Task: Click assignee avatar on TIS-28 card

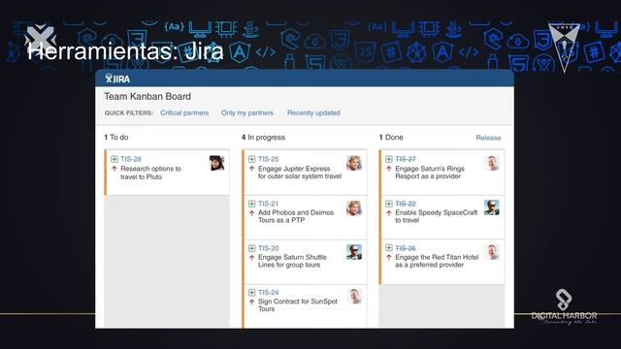Action: coord(217,163)
